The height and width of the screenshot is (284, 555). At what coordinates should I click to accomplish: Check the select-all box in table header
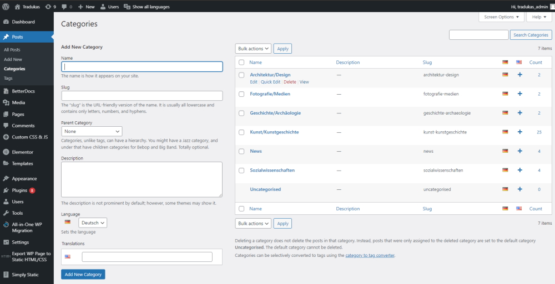(241, 62)
